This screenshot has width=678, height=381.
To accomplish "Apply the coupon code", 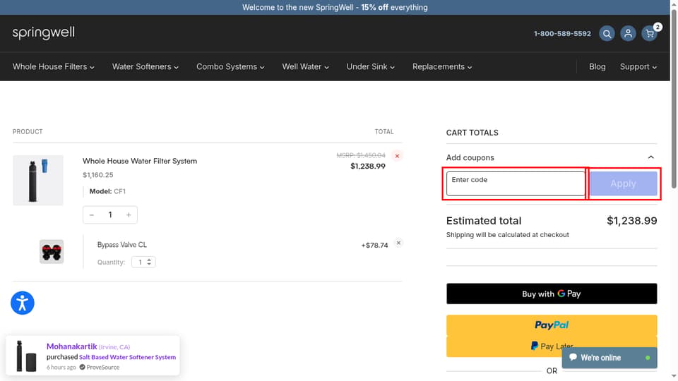I will tap(624, 183).
